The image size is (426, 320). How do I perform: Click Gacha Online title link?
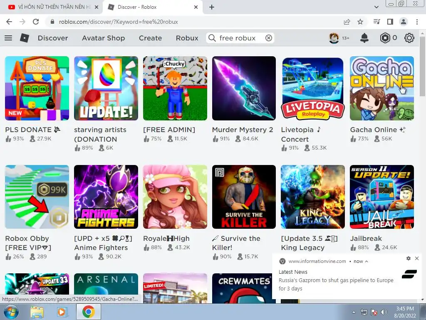pyautogui.click(x=378, y=130)
